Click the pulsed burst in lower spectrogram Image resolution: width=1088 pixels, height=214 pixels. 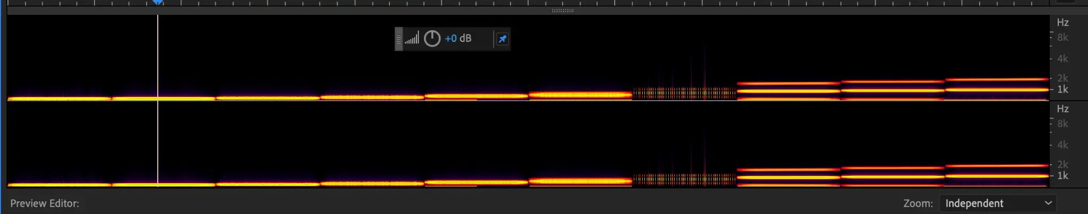pos(684,180)
